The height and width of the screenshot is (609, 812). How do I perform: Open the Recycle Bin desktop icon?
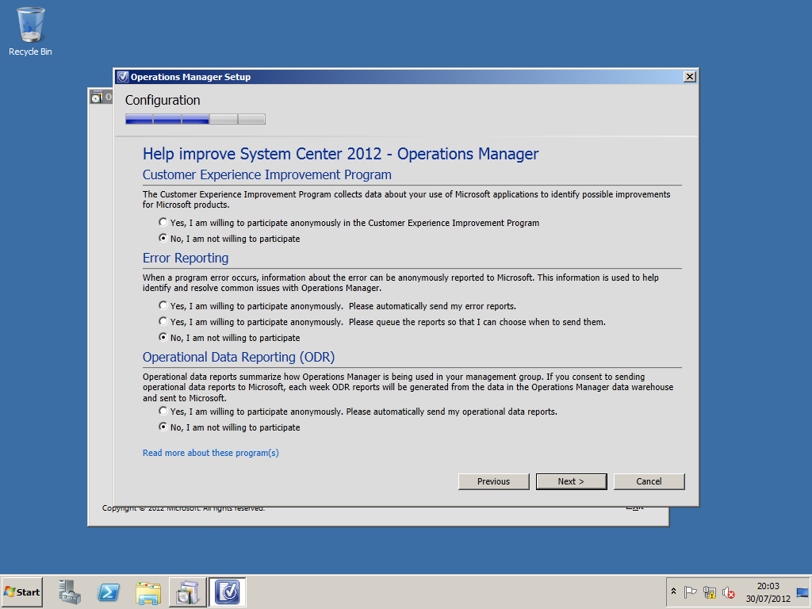(x=31, y=32)
